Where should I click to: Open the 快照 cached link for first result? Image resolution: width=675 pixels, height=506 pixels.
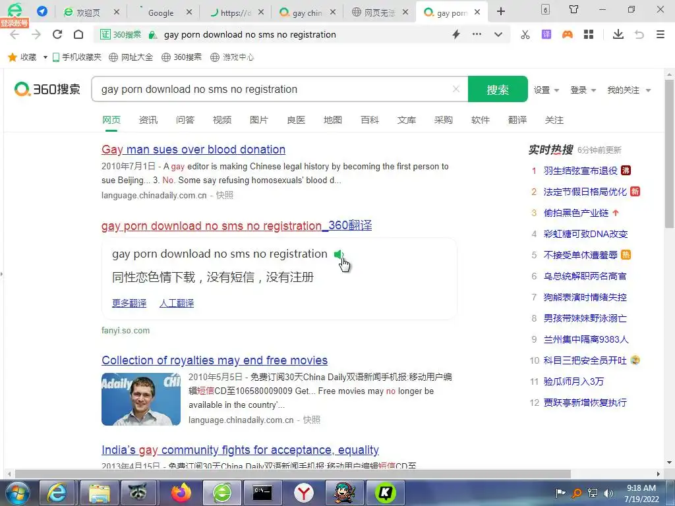[x=225, y=195]
